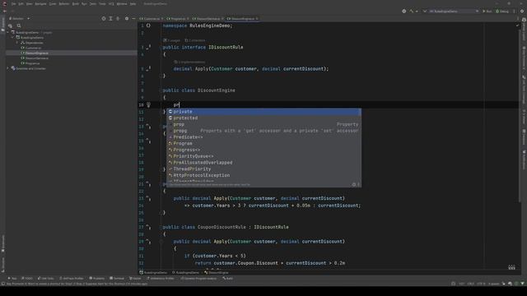Viewport: 527px width, 296px height.
Task: Select DiscountEngine.cs in the solution tree
Action: [x=35, y=53]
